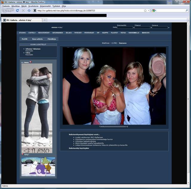Click the site icon in address bar

click(x=35, y=11)
